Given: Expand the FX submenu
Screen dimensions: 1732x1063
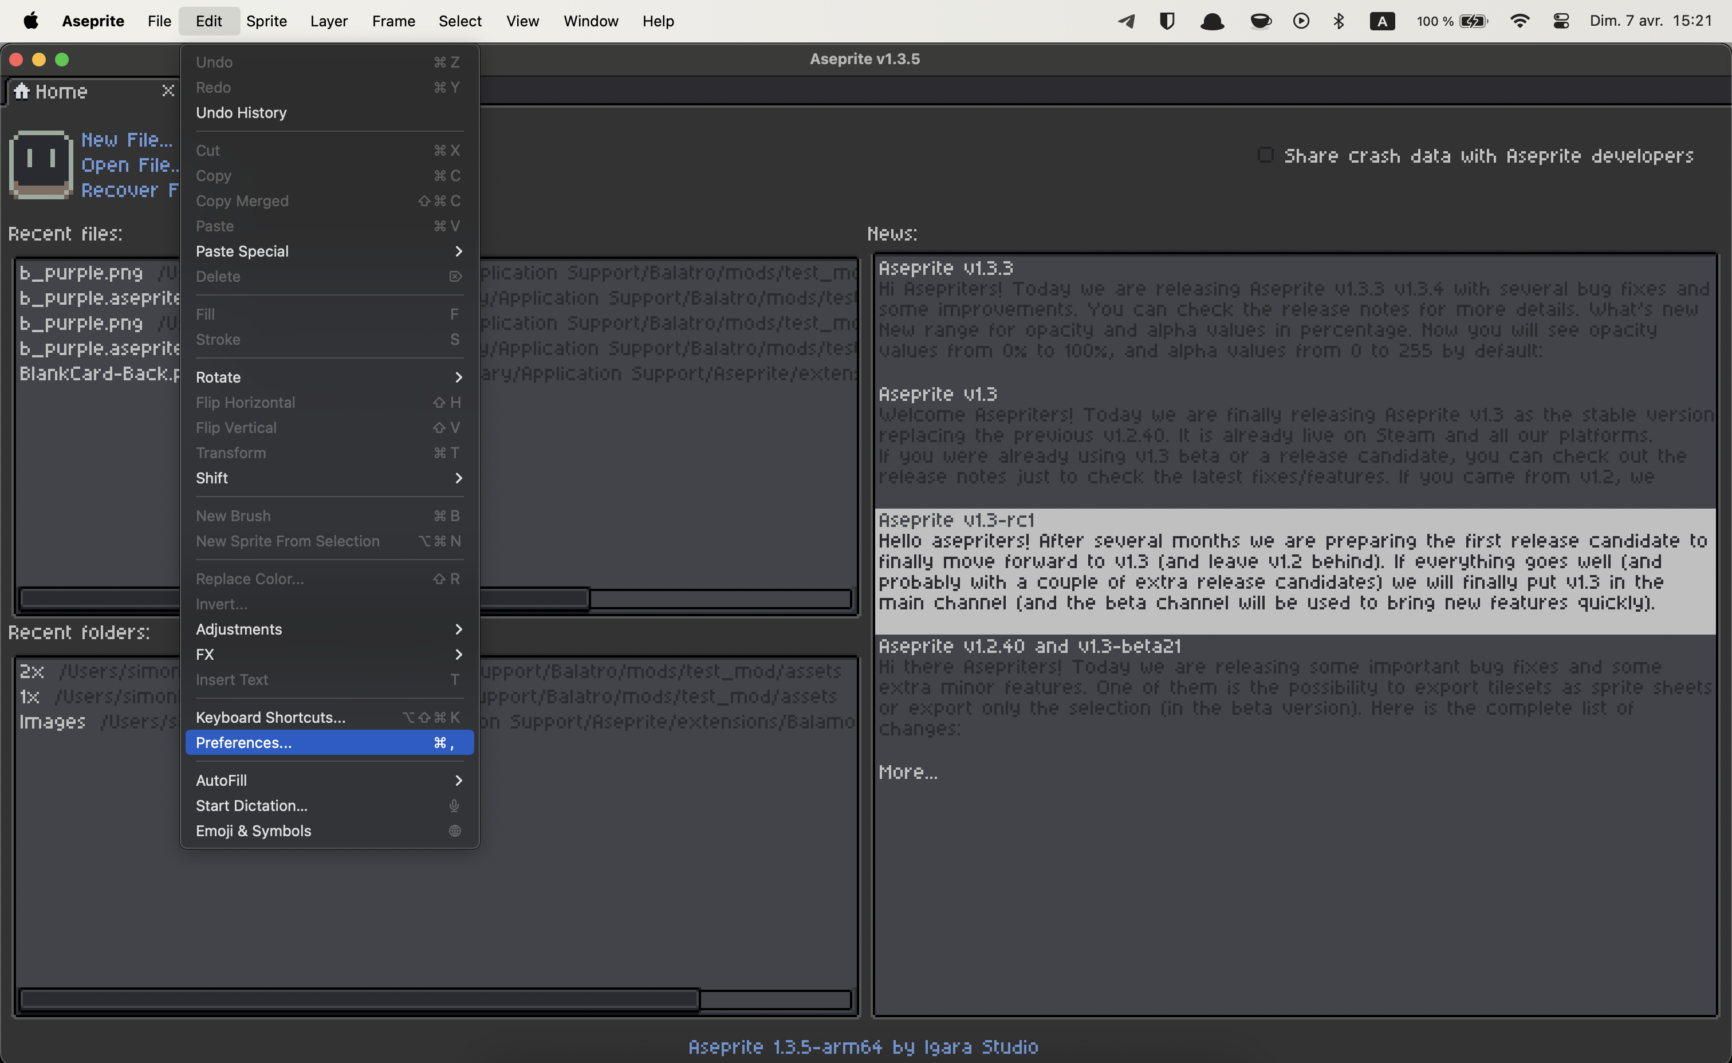Looking at the screenshot, I should [329, 655].
